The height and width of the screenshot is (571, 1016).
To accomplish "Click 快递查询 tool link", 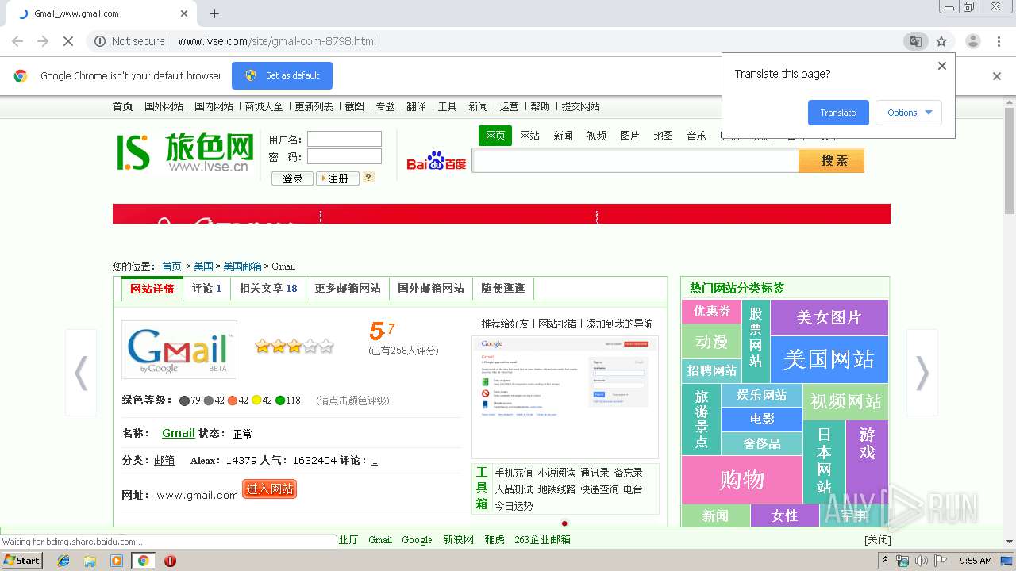I will (599, 489).
